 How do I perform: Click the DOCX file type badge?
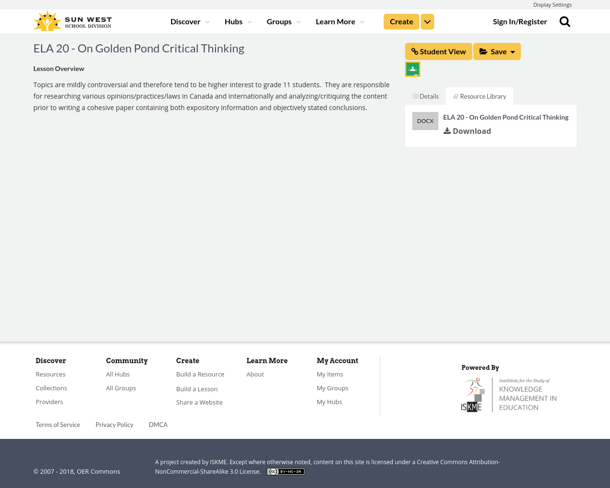tap(425, 121)
